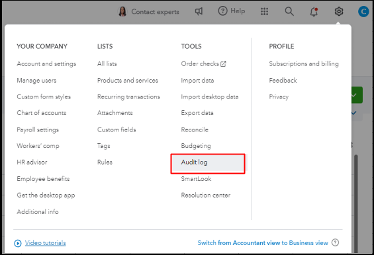
Task: Open Reconcile tool
Action: coord(195,129)
